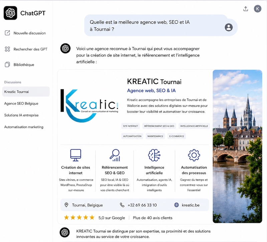Click the Bibliothèque stack icon

click(x=7, y=64)
